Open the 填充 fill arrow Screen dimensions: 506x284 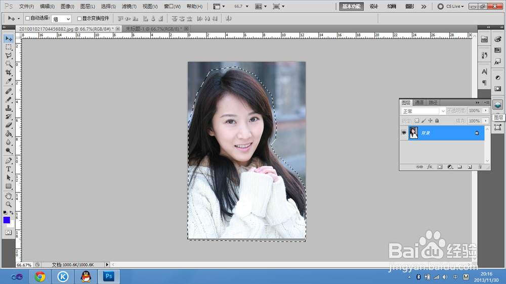point(486,121)
